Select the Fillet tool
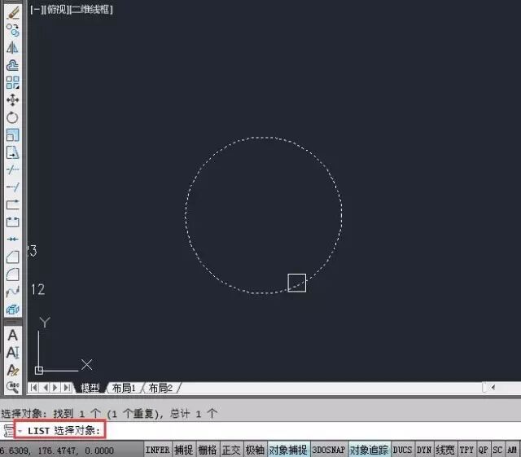 tap(13, 275)
